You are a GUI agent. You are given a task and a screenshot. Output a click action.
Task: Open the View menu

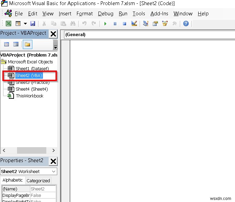(48, 14)
